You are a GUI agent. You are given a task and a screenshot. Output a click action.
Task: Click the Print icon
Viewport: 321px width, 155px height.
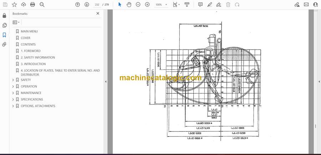coord(33,5)
